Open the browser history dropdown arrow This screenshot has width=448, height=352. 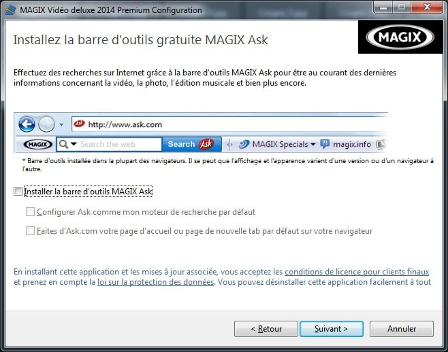pos(61,124)
